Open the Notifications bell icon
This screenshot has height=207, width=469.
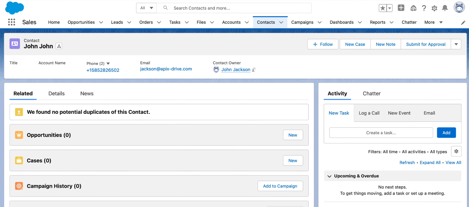tap(445, 8)
